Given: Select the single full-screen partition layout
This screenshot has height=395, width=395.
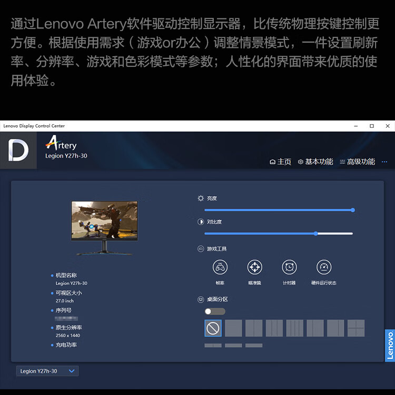Looking at the screenshot, I should point(233,328).
